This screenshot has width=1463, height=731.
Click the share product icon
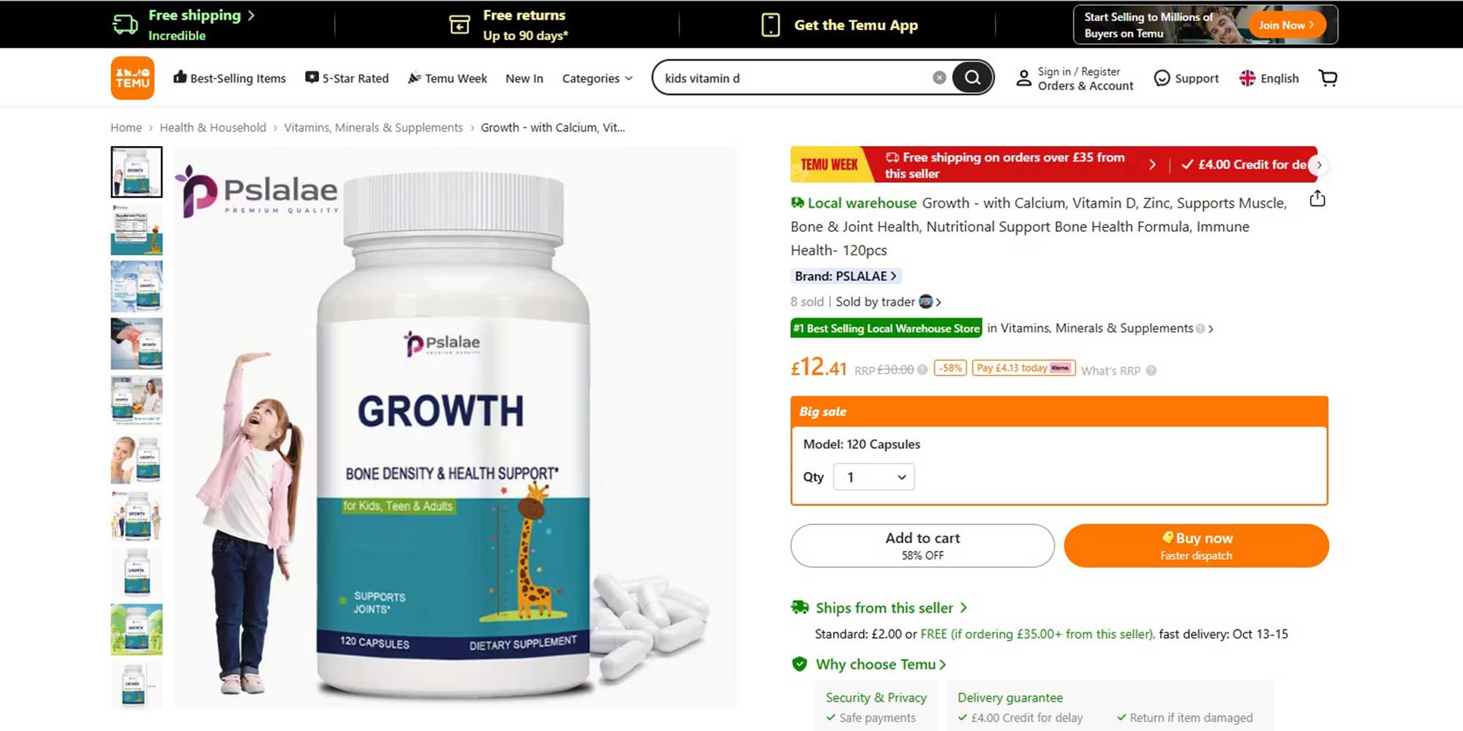point(1317,198)
